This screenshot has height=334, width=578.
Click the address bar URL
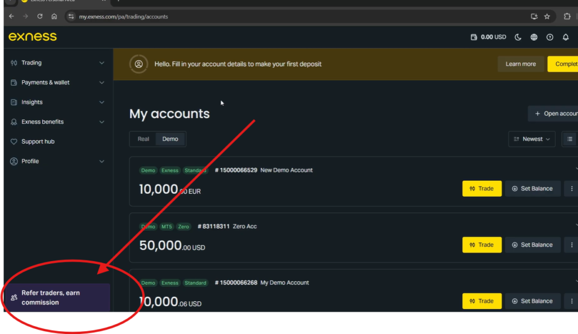(124, 16)
